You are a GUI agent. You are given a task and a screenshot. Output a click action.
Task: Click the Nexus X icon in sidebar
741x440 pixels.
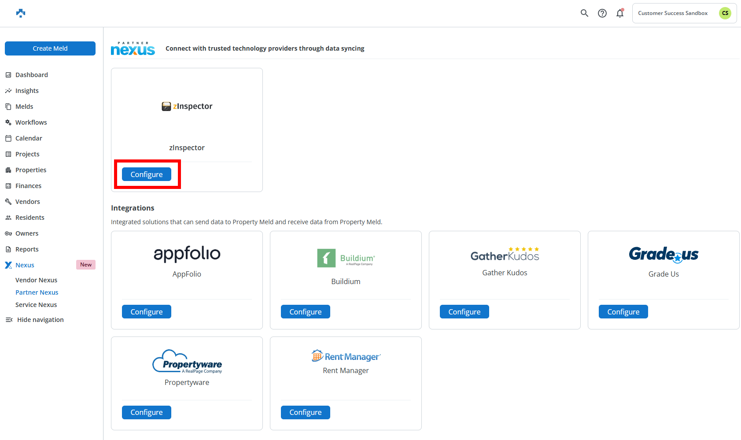[8, 265]
